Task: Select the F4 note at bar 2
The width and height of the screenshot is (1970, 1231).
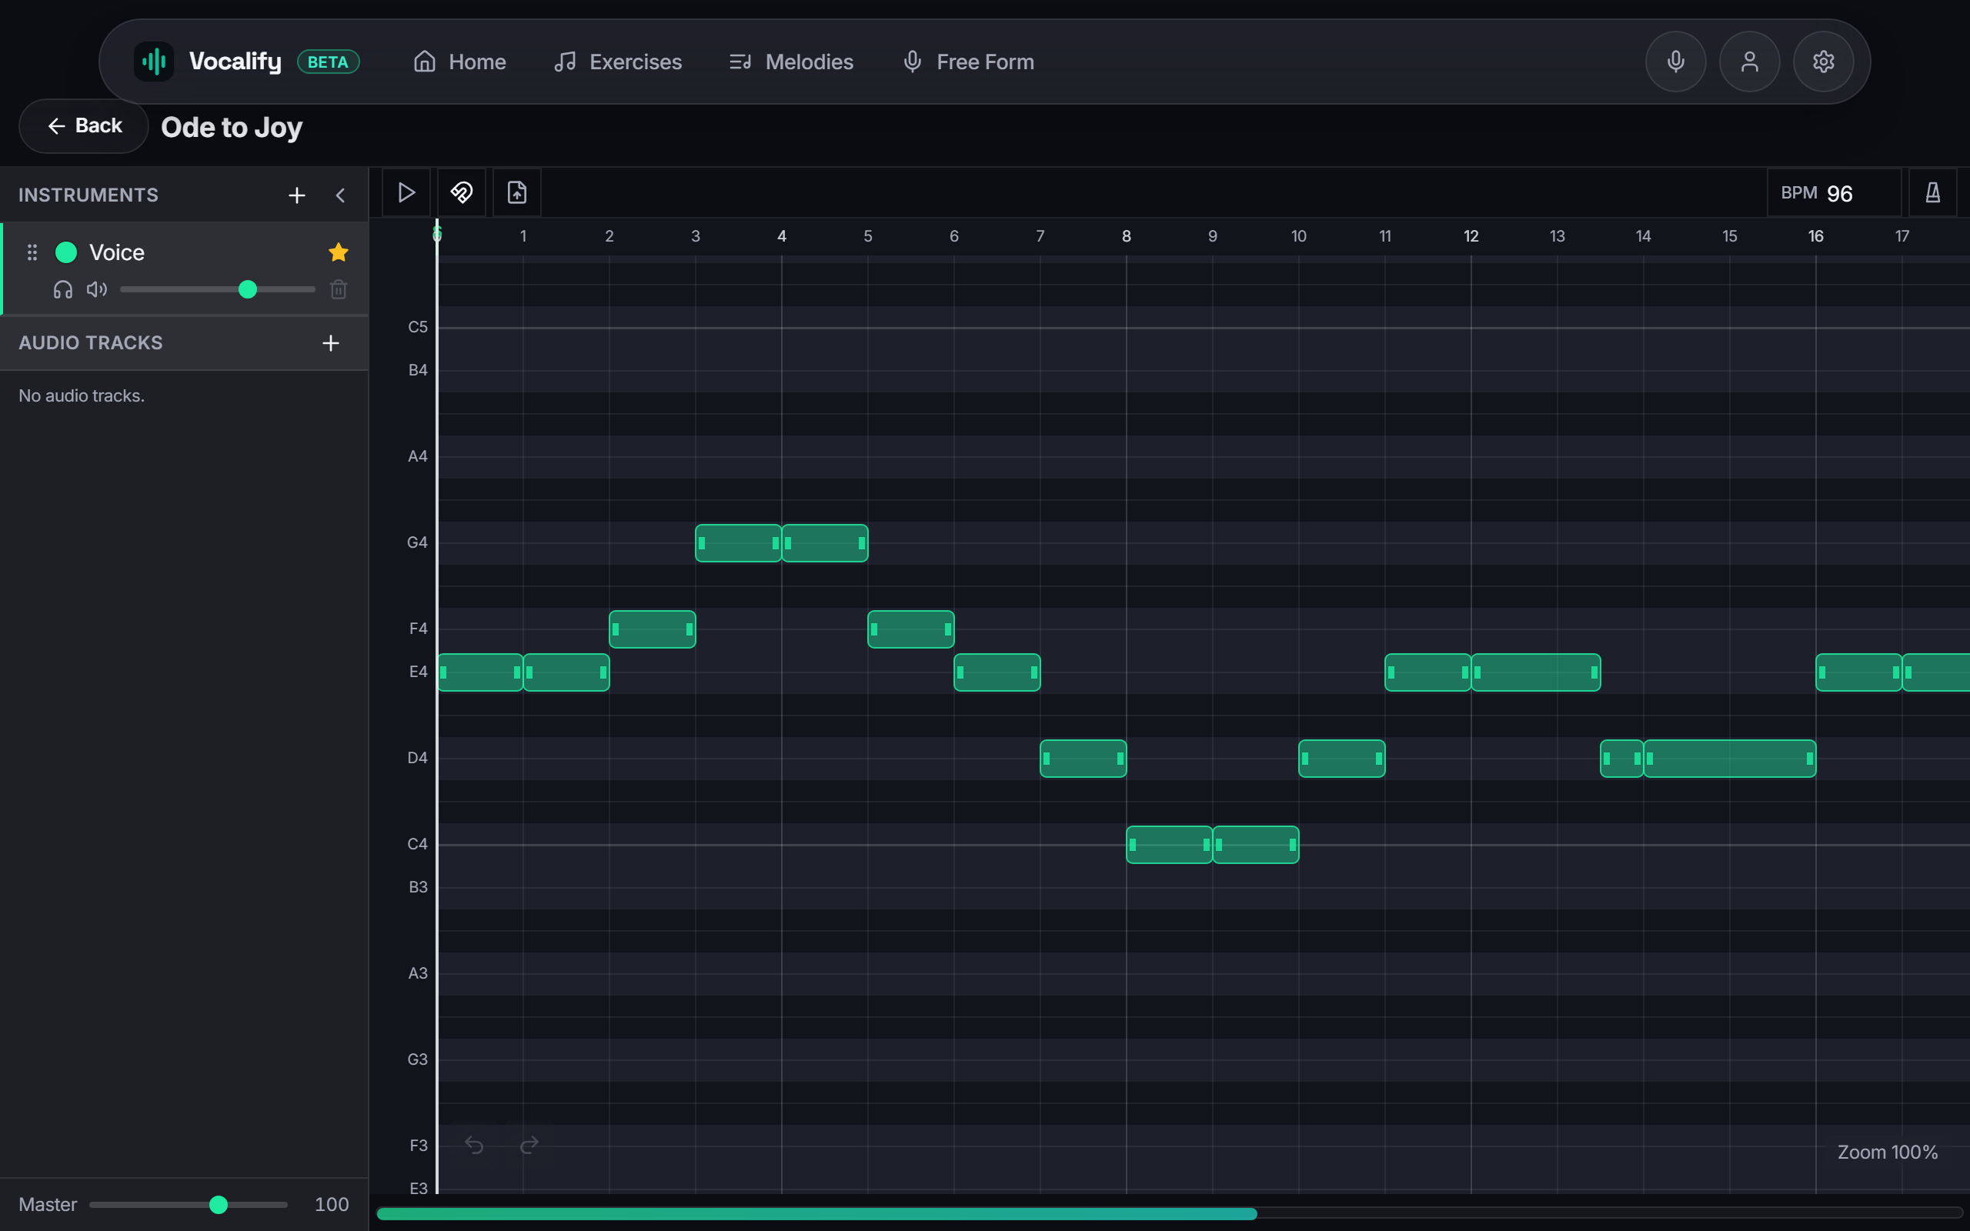Action: click(652, 629)
